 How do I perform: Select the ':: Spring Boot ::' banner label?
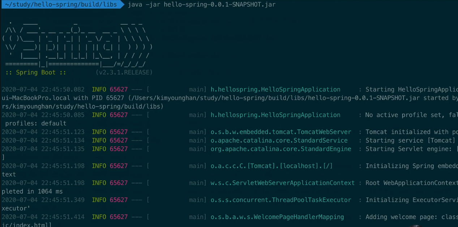[x=36, y=72]
